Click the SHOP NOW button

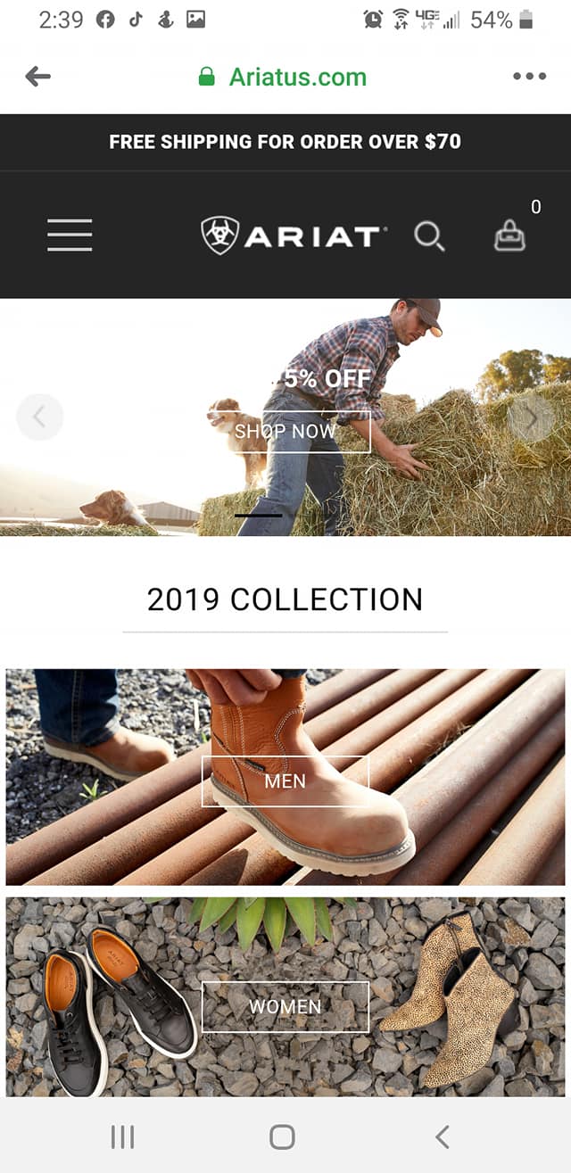[x=285, y=432]
